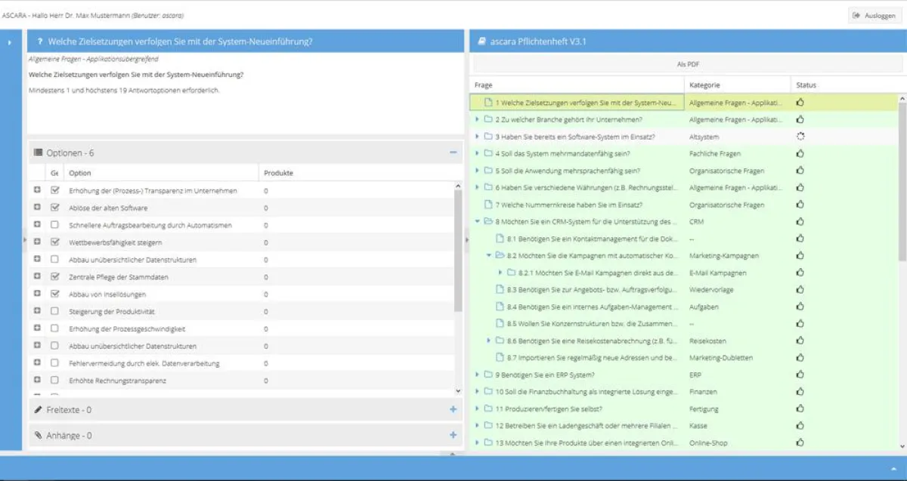Collapse question 8 CRM-System tree node

coord(477,222)
